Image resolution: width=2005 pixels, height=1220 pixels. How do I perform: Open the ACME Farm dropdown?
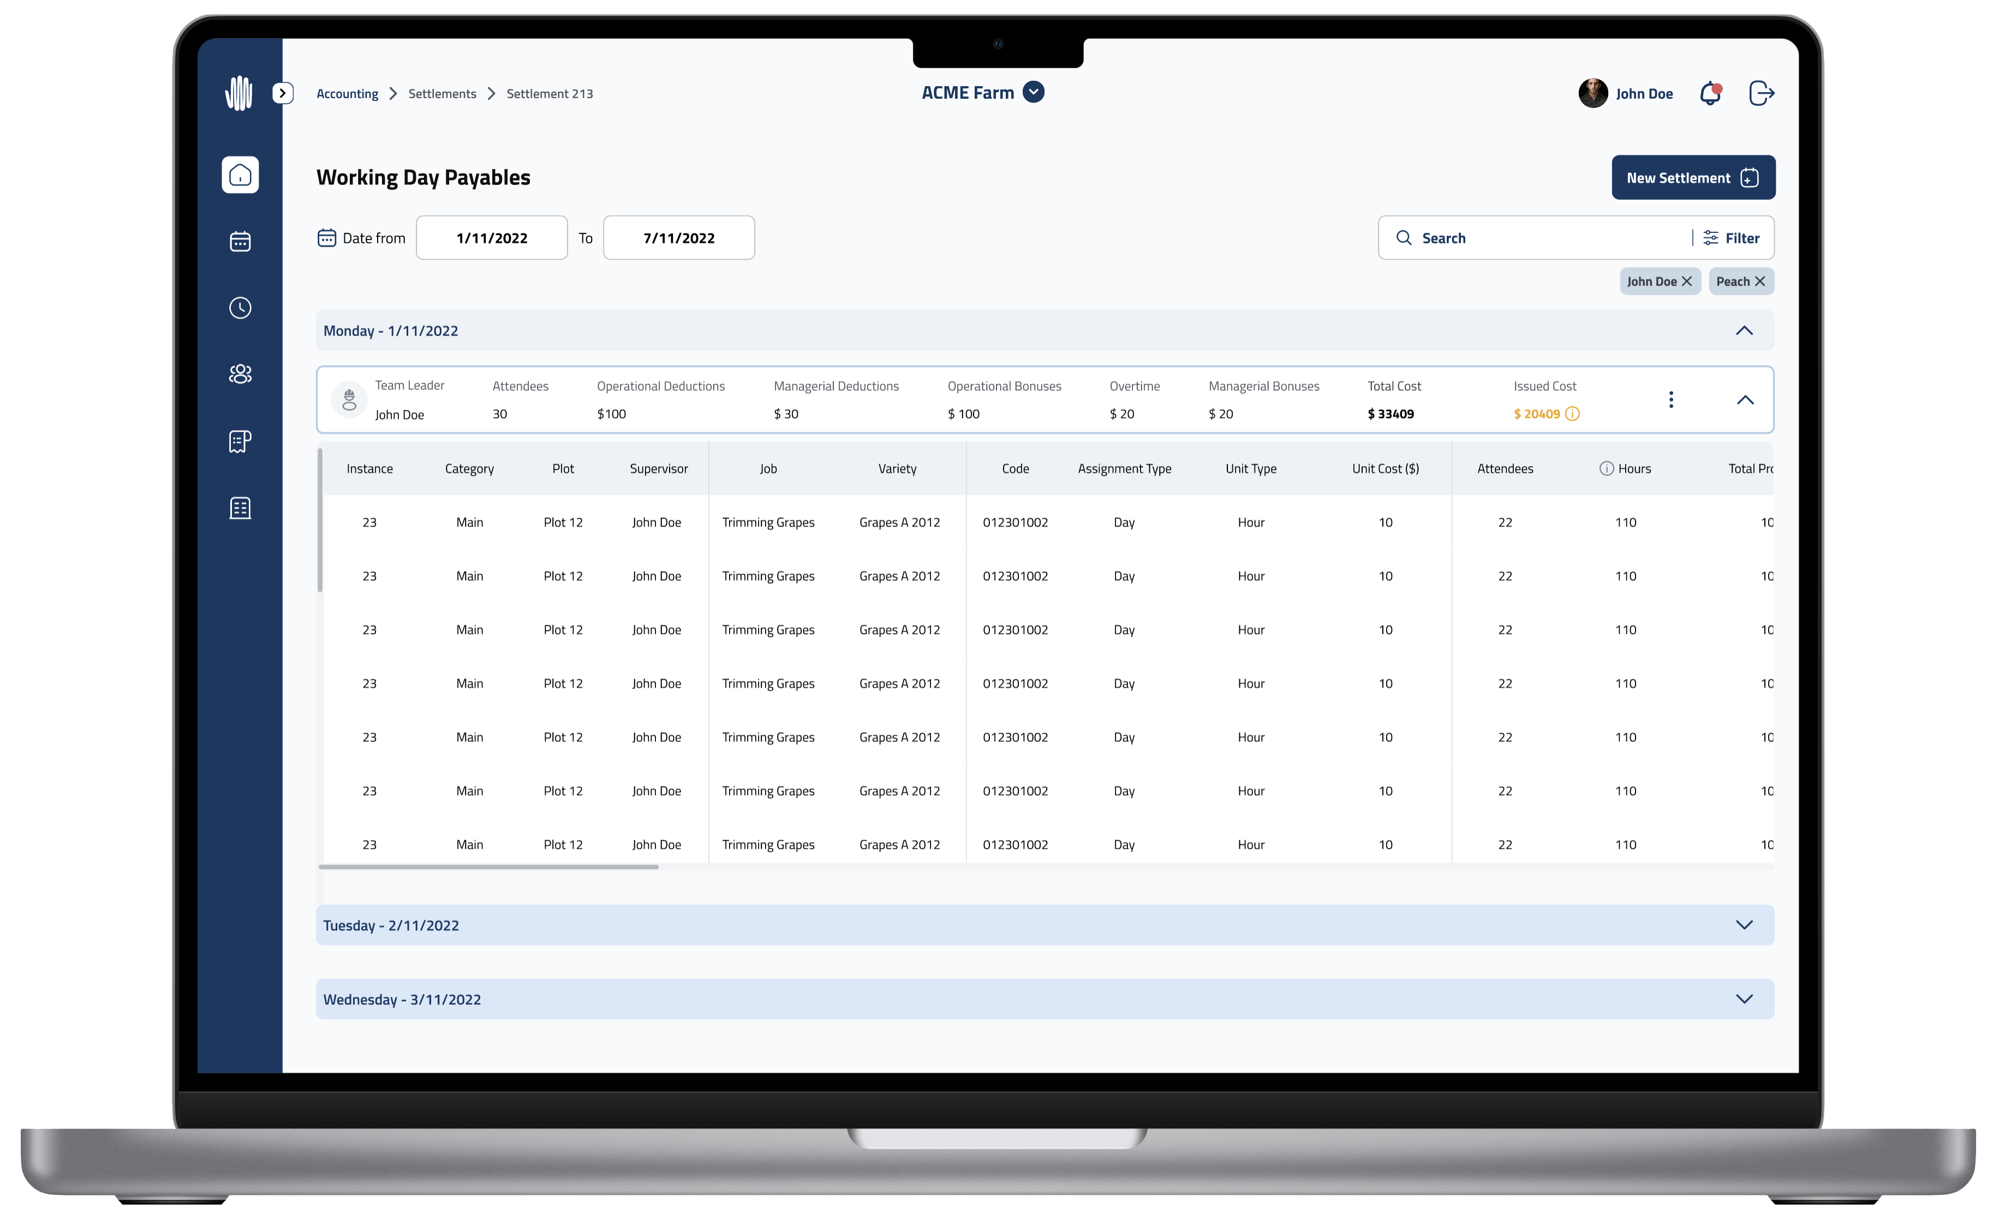click(1034, 92)
